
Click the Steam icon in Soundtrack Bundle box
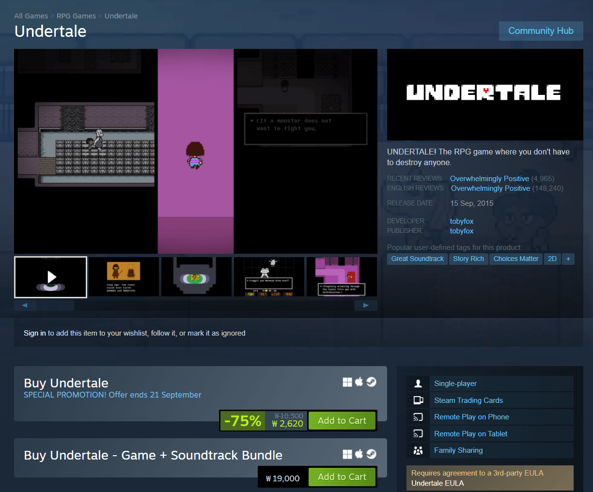tap(371, 454)
